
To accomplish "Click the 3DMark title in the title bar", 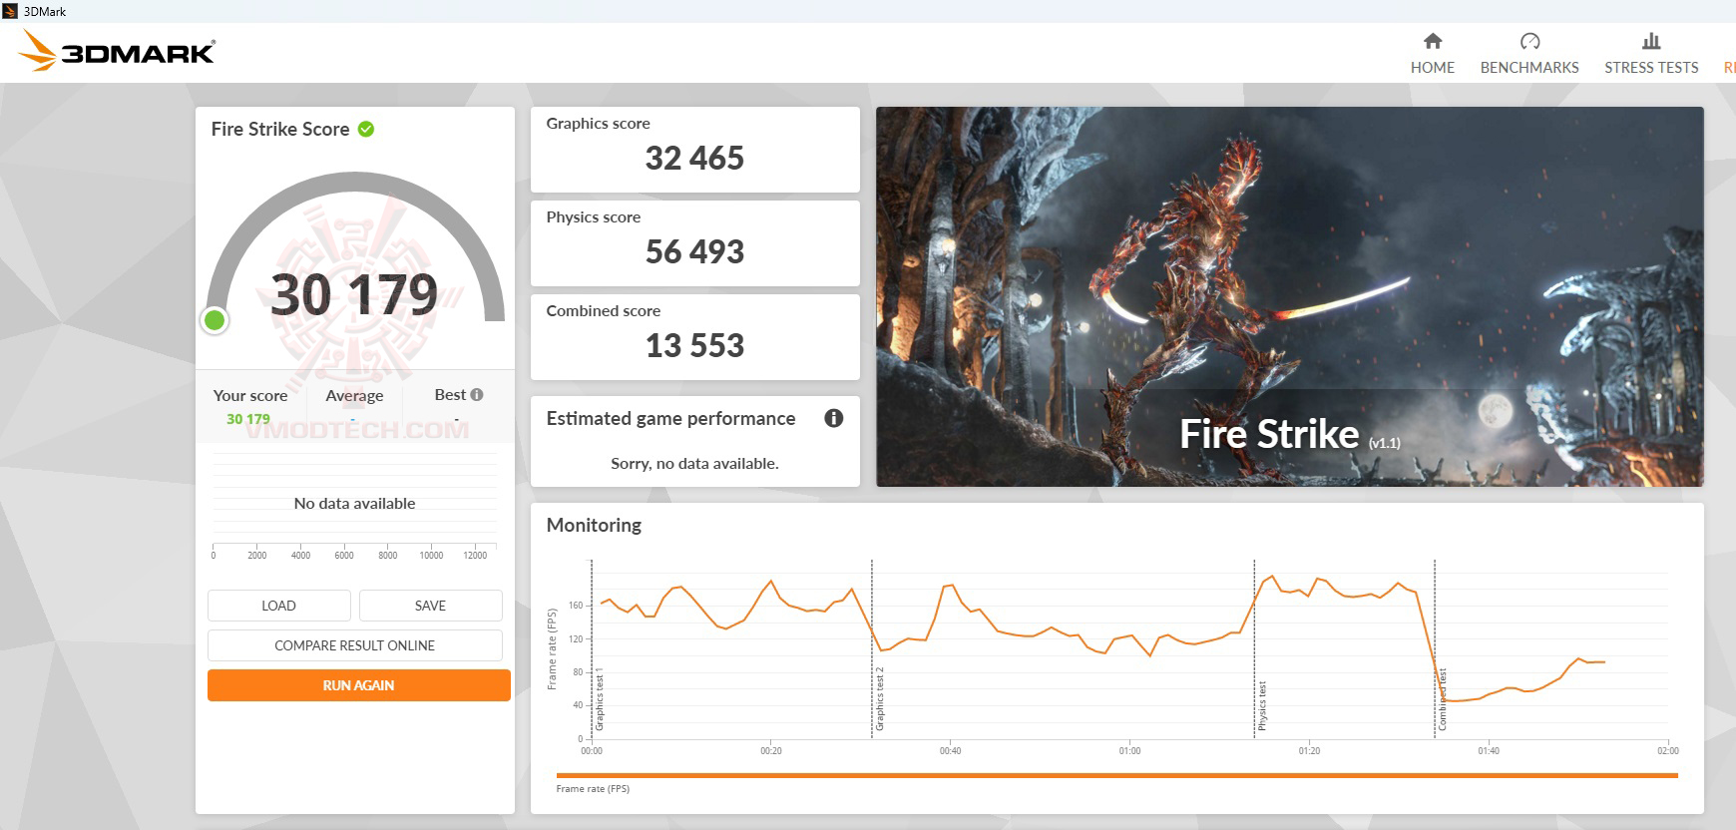I will click(x=45, y=11).
